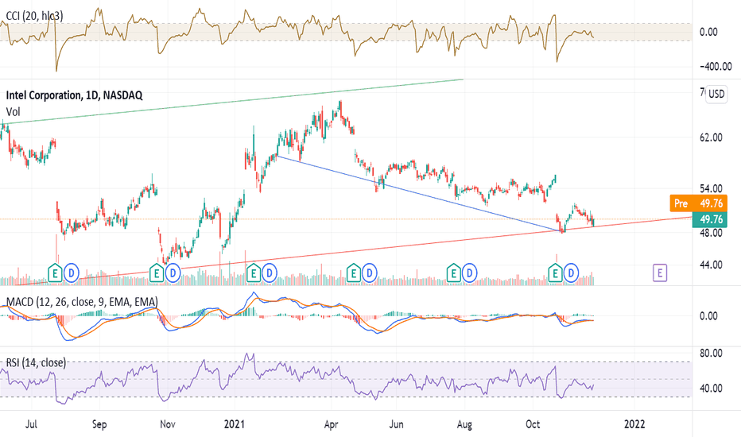Image resolution: width=741 pixels, height=437 pixels.
Task: Click the 0.00 value on CCI scale
Action: (x=708, y=32)
